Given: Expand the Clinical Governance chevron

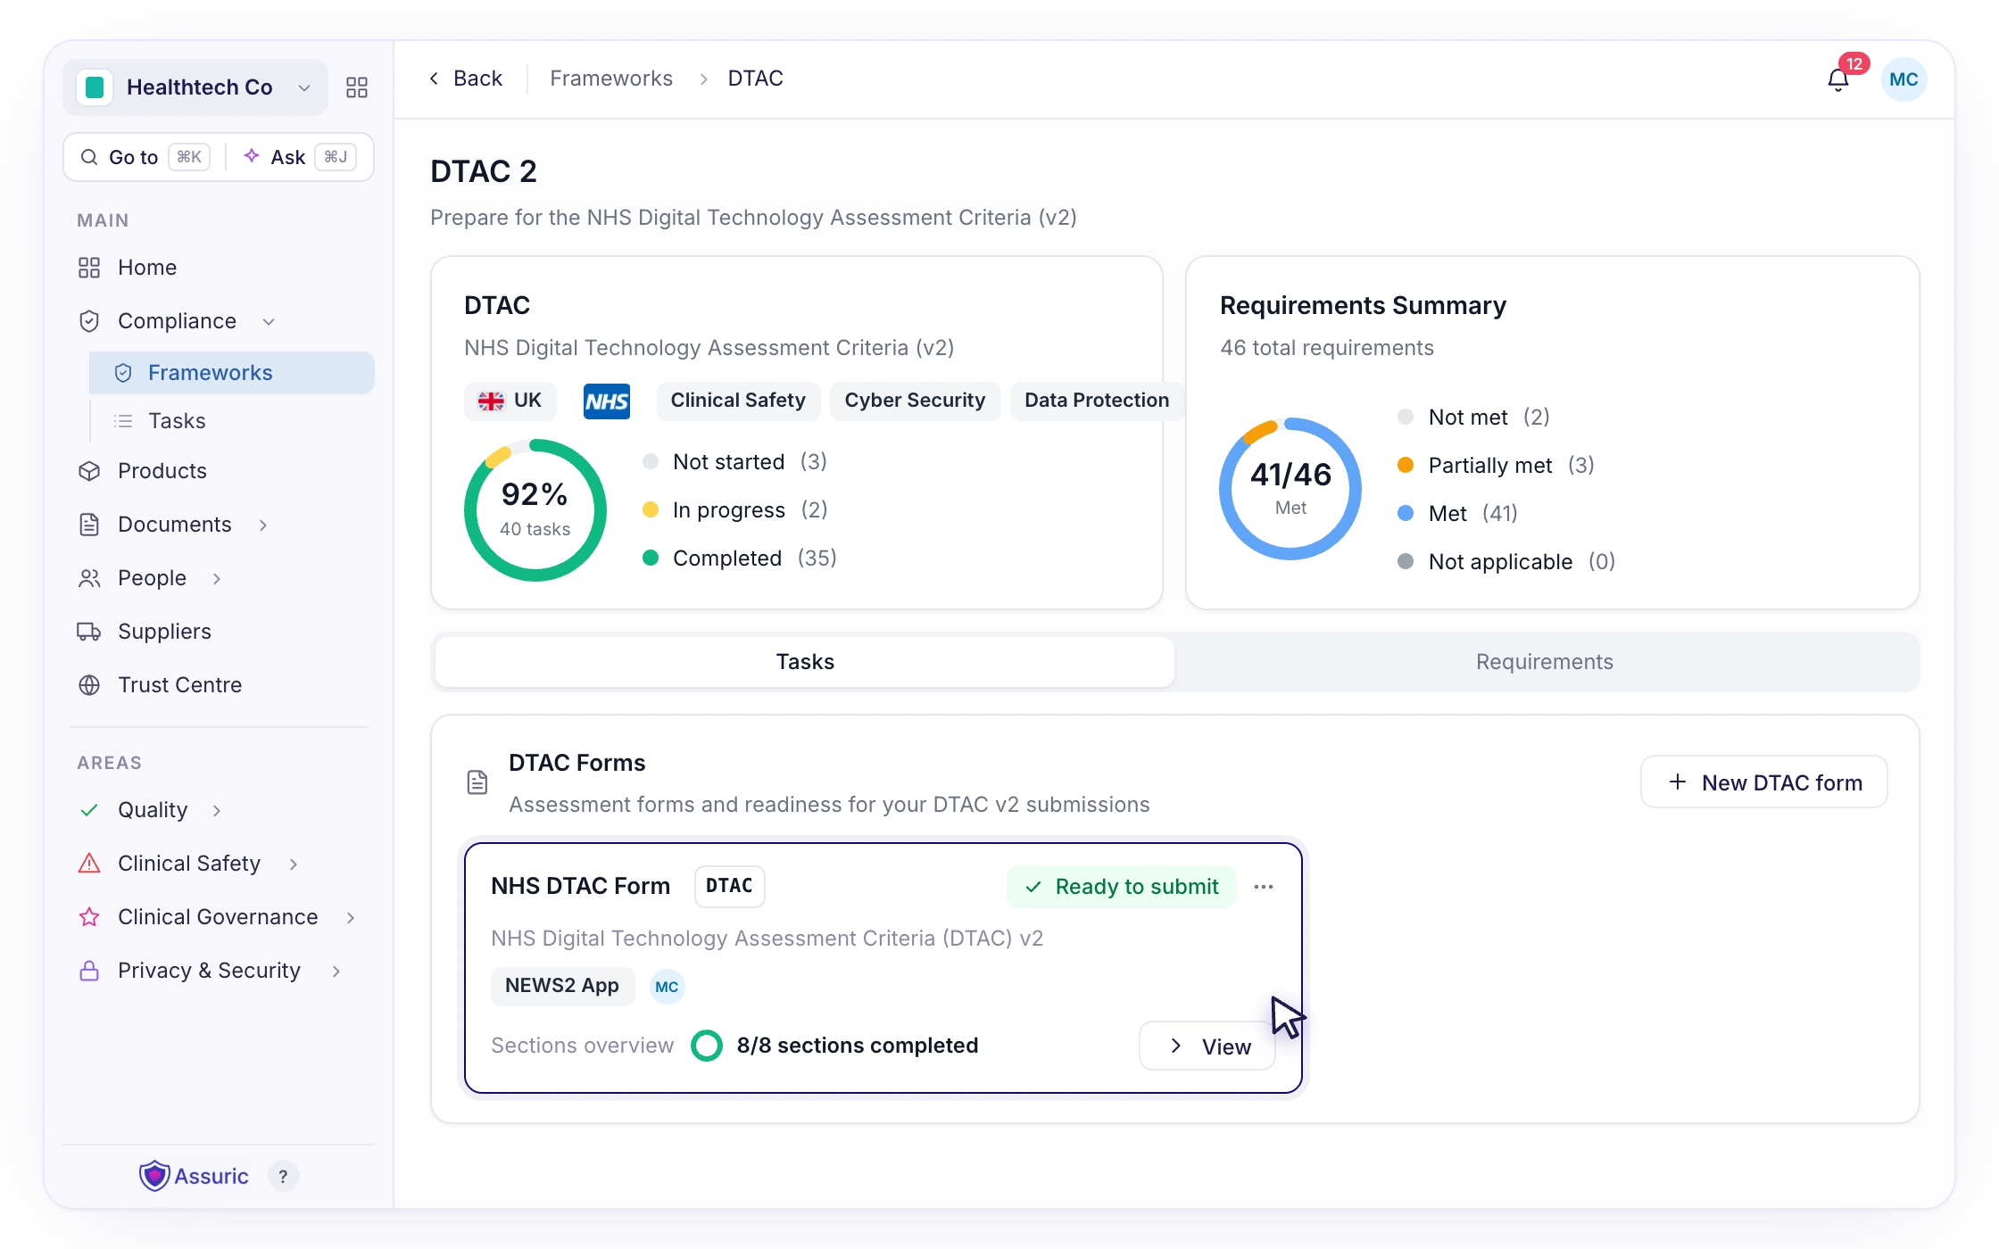Looking at the screenshot, I should 351,917.
